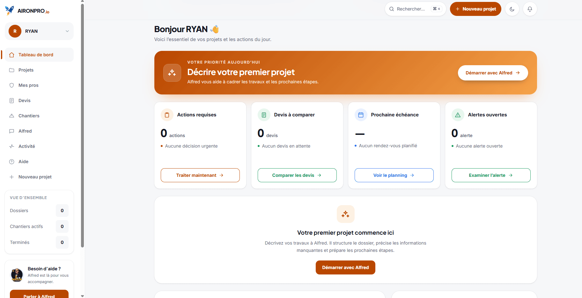
Task: Click Examiner l'alerte button
Action: [491, 175]
